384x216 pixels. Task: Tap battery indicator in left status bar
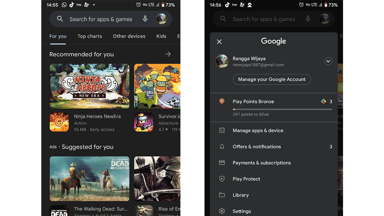(x=163, y=5)
